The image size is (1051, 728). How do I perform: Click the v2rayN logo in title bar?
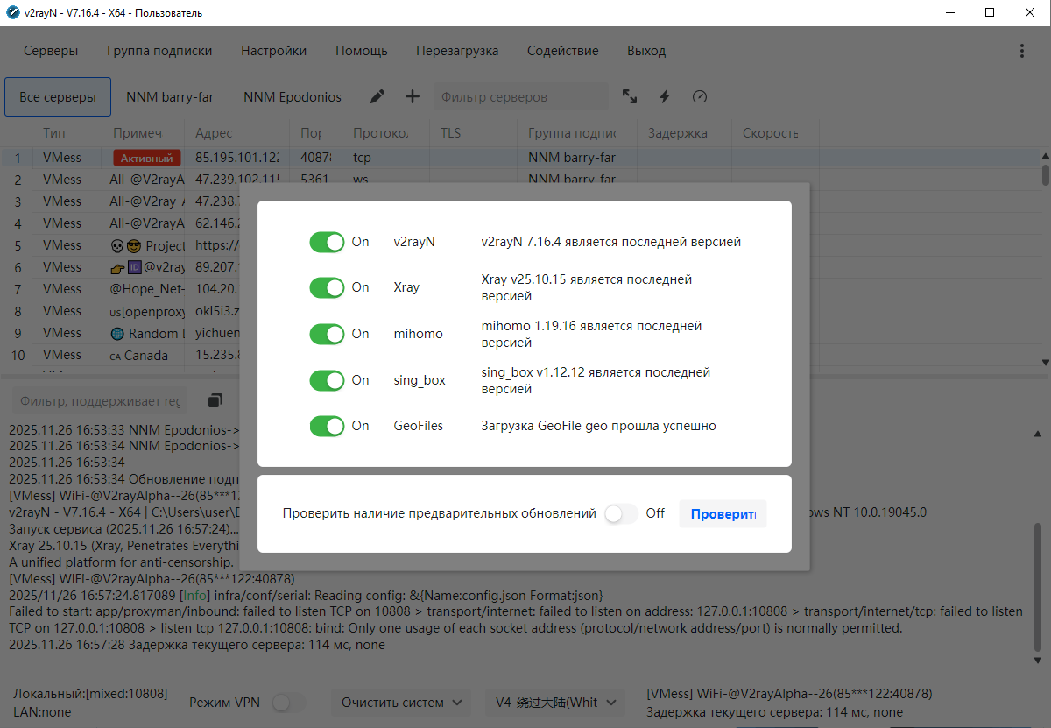pos(11,12)
